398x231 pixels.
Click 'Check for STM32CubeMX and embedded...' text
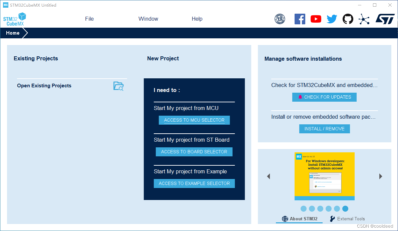point(324,85)
